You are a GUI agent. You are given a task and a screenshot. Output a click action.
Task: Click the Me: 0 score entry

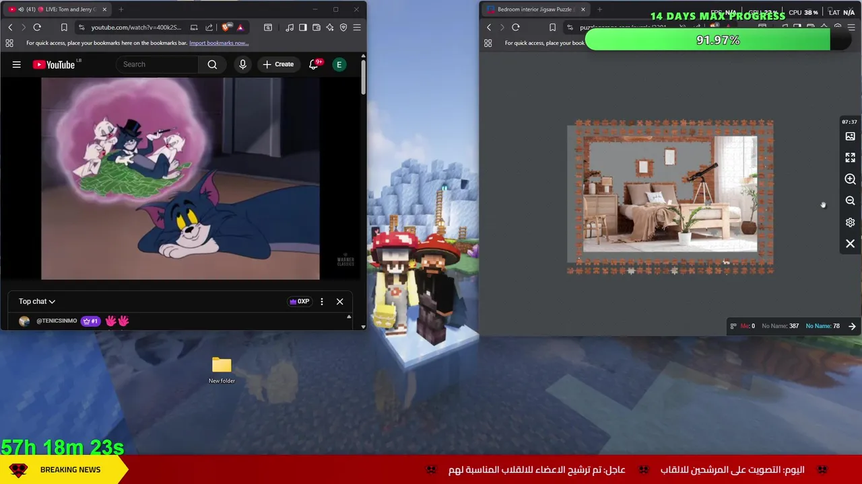coord(748,327)
